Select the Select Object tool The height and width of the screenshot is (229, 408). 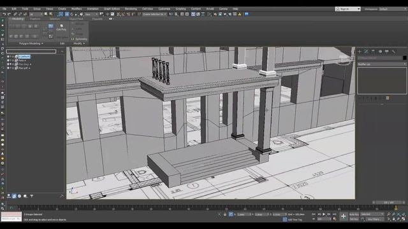point(46,14)
